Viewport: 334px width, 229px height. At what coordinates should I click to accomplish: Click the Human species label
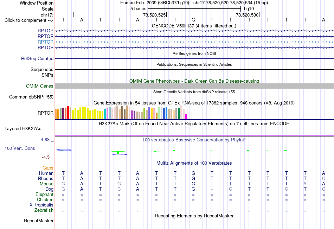point(46,173)
